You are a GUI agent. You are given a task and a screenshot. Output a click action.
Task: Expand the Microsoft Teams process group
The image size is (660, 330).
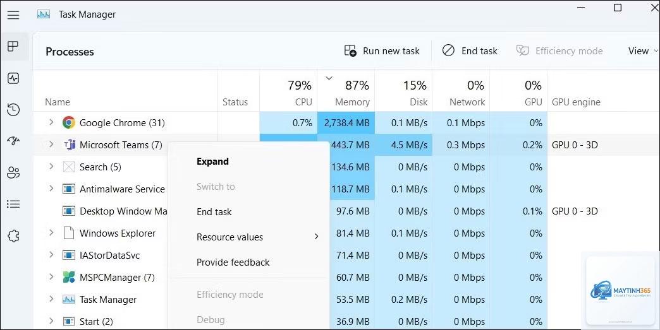click(x=51, y=144)
